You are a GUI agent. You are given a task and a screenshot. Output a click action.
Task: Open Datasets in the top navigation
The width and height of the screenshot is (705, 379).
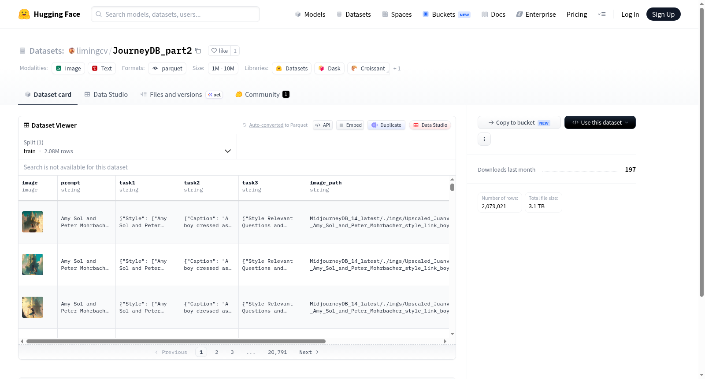click(354, 15)
